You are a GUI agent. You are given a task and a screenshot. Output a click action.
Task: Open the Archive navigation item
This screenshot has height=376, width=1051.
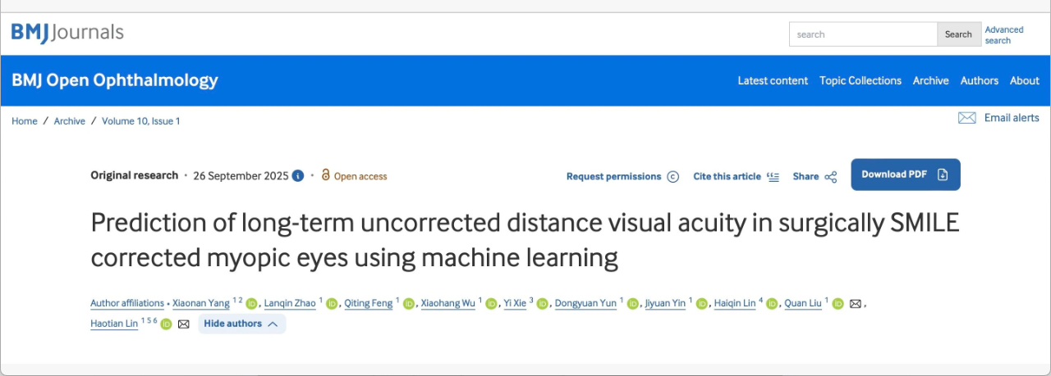pyautogui.click(x=930, y=80)
